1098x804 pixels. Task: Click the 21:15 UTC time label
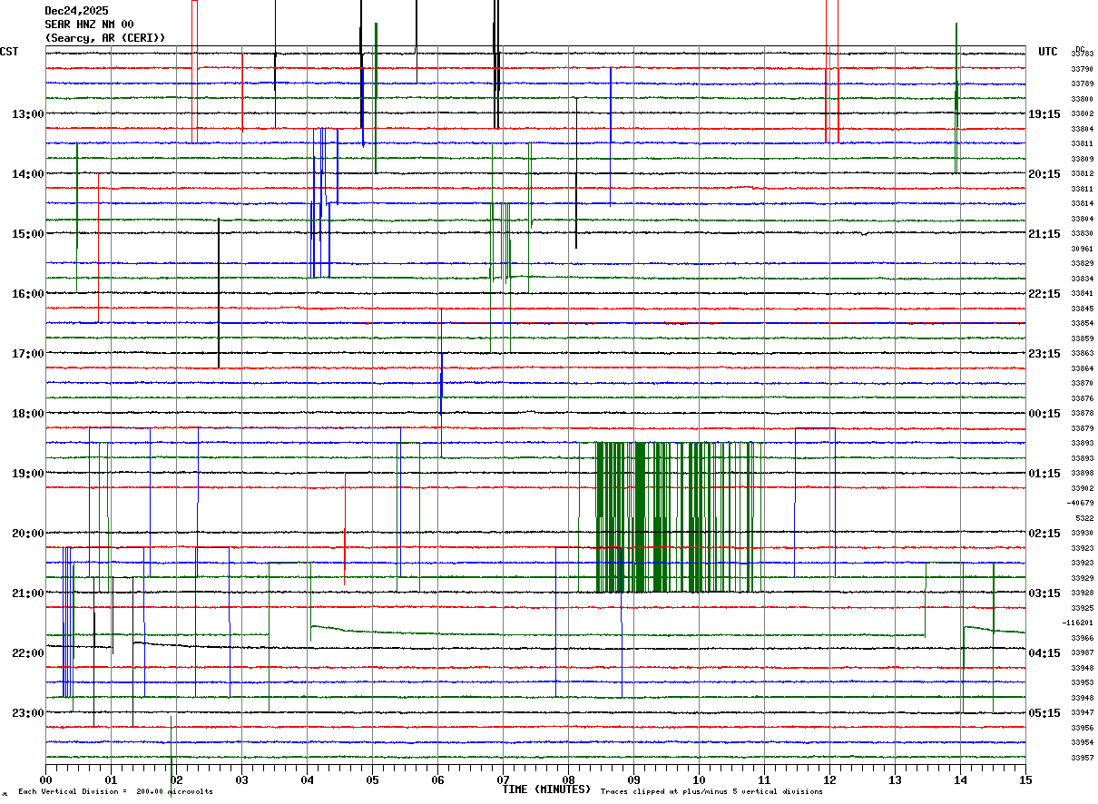click(1044, 234)
